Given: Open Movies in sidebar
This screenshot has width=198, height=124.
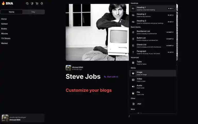Looking at the screenshot, I should 5,34.
